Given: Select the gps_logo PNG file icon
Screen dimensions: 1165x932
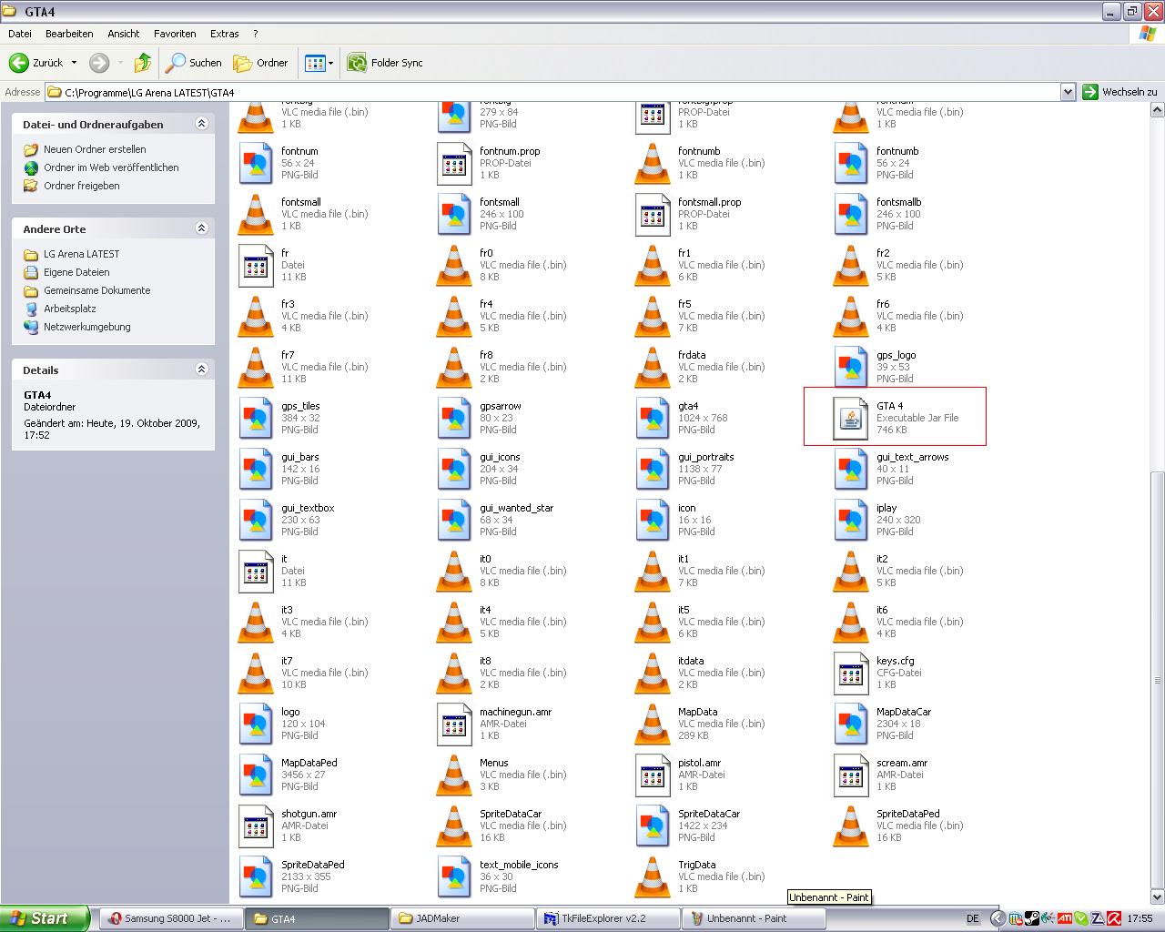Looking at the screenshot, I should click(851, 367).
